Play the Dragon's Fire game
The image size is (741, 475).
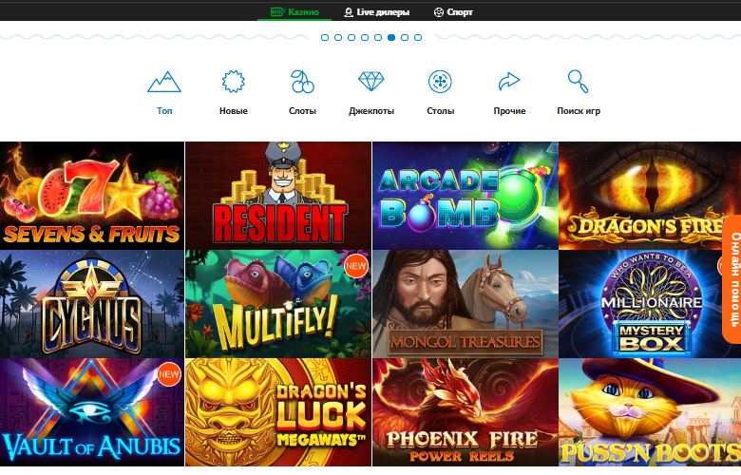(650, 196)
